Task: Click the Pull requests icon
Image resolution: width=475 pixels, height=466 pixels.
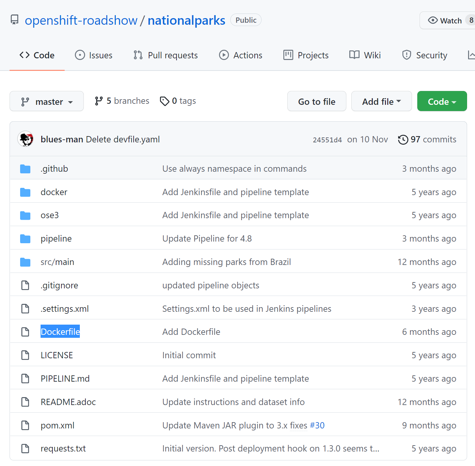Action: [138, 55]
